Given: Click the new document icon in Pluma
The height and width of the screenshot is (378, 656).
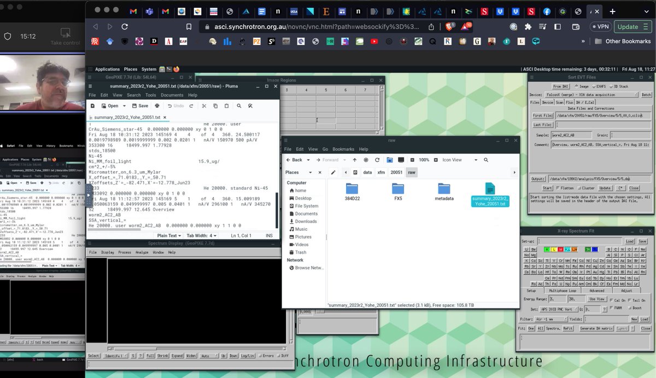Looking at the screenshot, I should point(93,106).
